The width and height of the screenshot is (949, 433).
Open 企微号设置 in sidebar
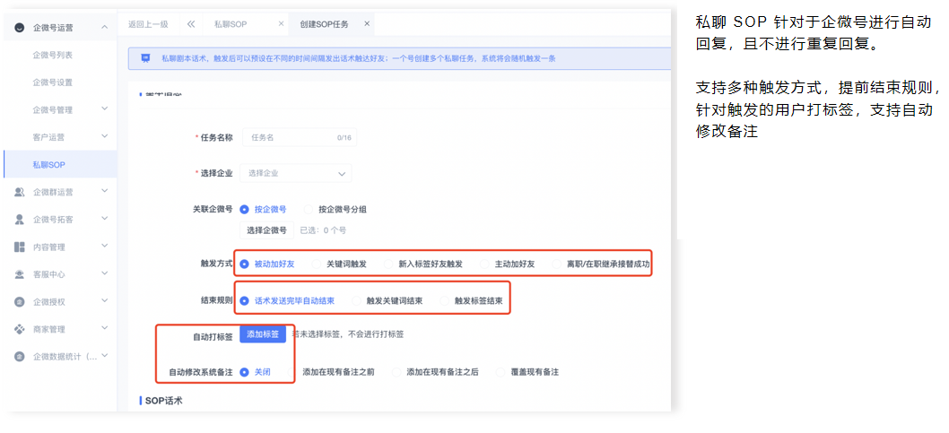tap(53, 82)
